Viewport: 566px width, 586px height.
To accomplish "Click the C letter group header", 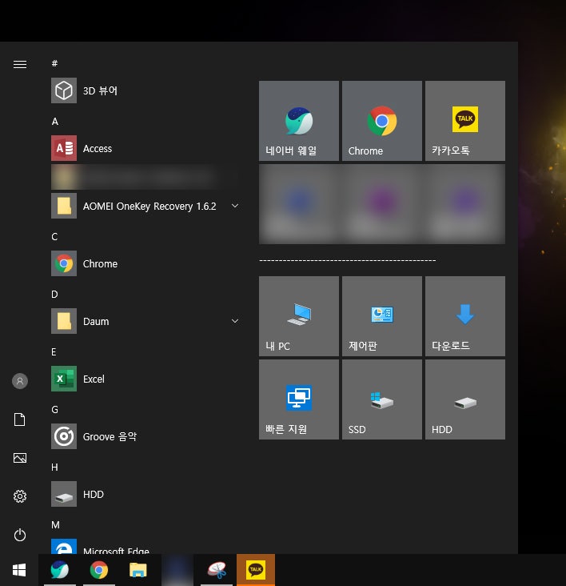I will (x=54, y=237).
